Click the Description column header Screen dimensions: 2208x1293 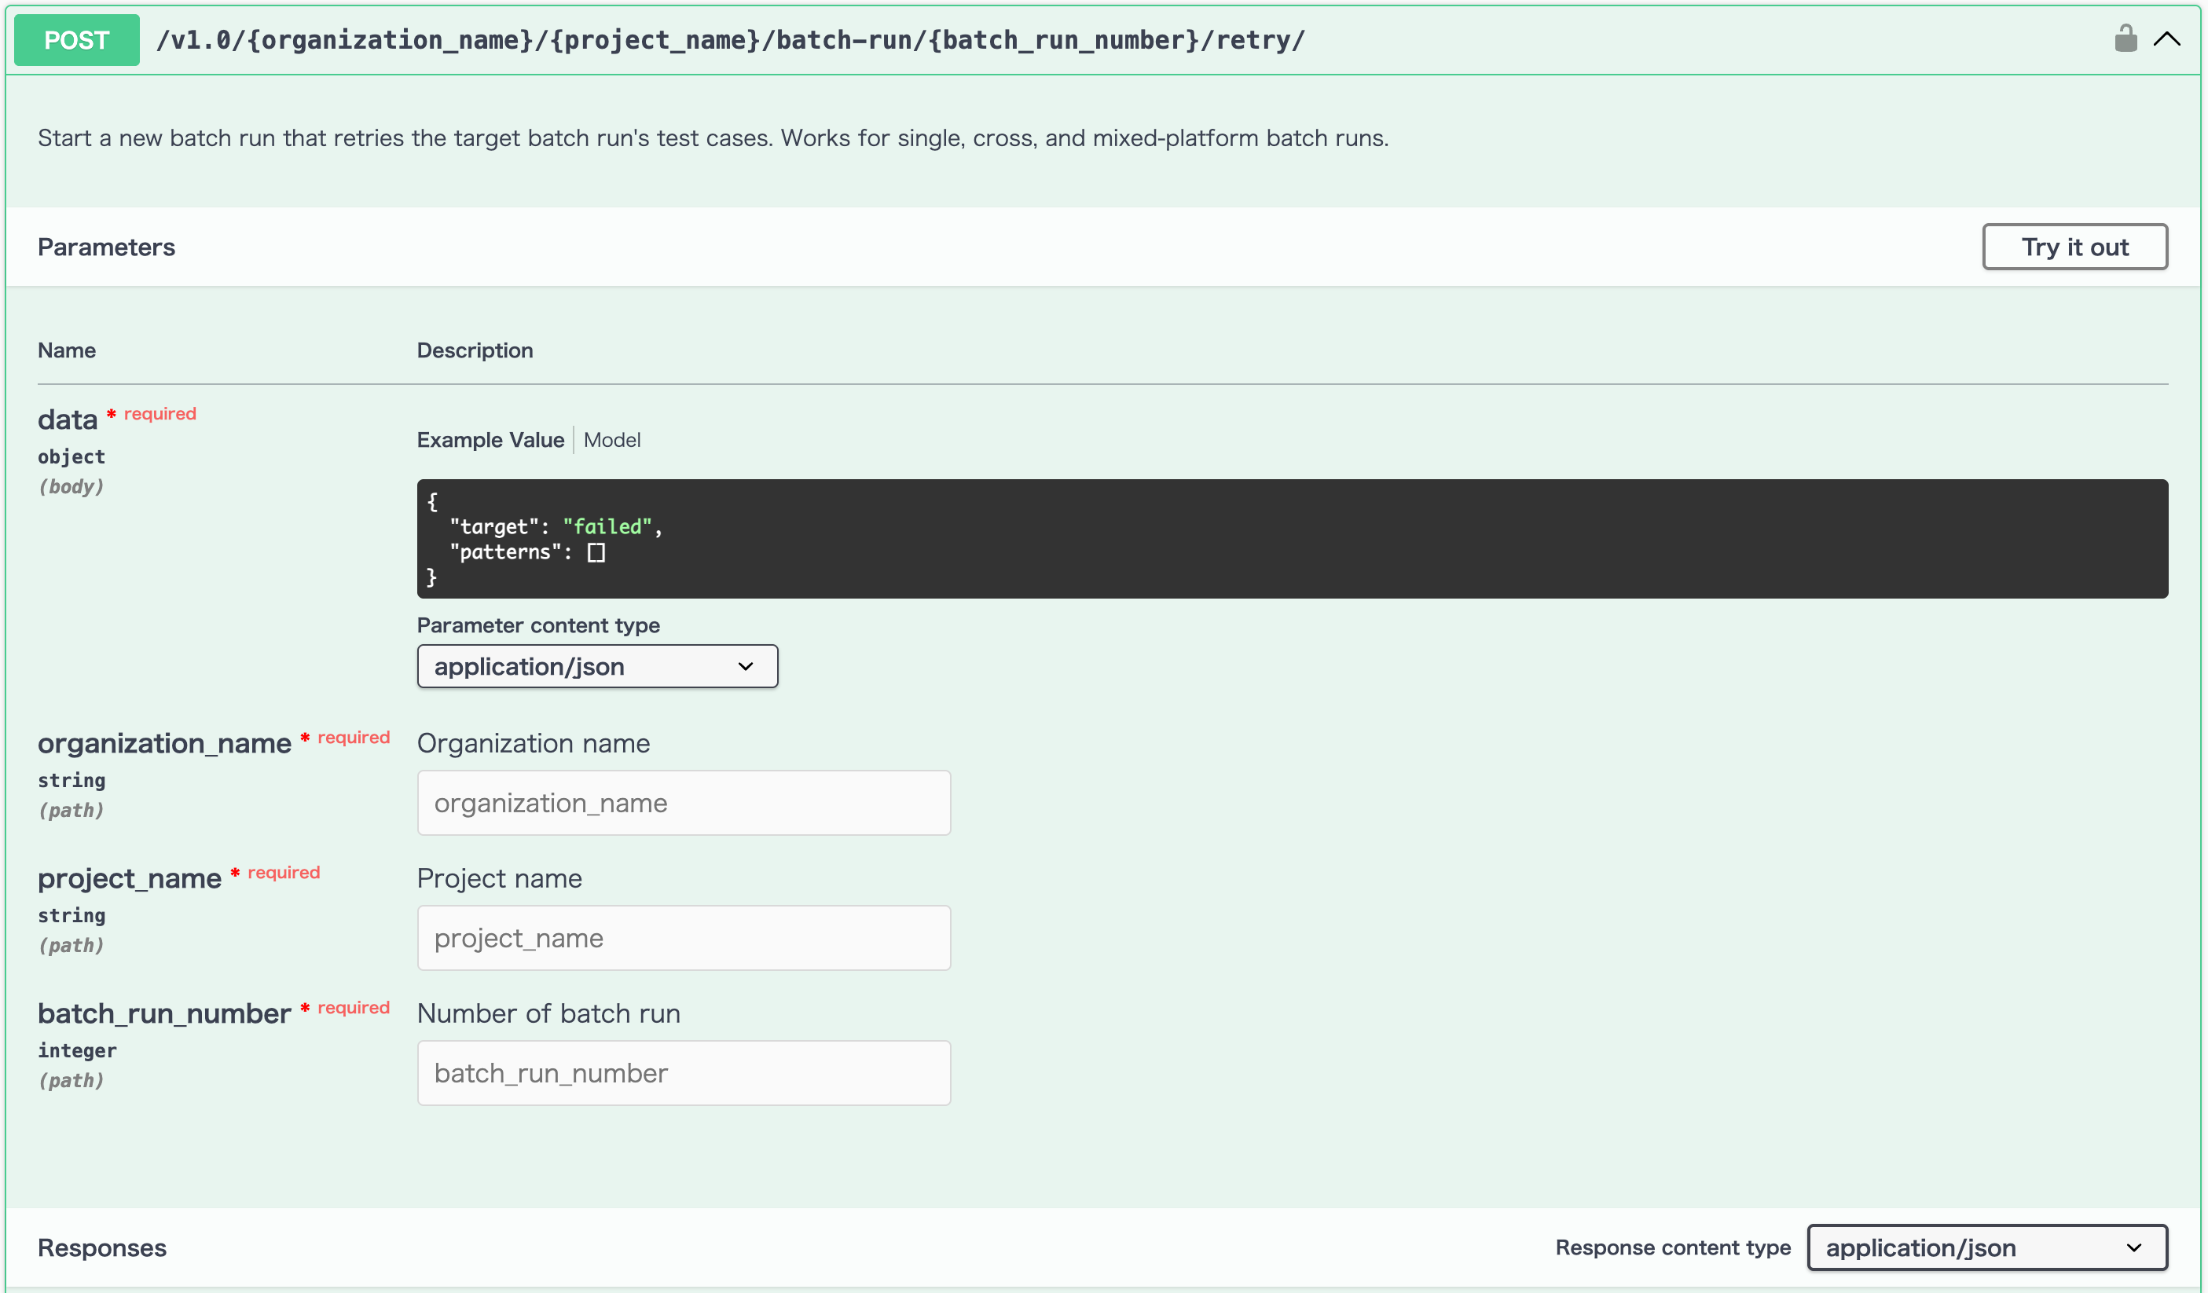(x=475, y=350)
